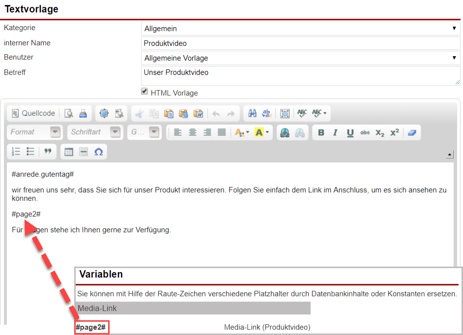Insert special character (Omega icon)
Screen dimensions: 463x335
[x=98, y=152]
